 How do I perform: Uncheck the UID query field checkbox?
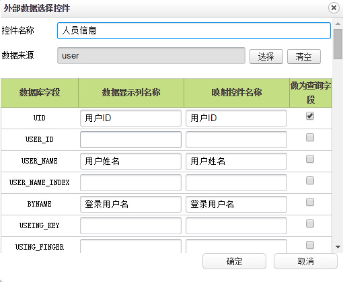[x=310, y=116]
